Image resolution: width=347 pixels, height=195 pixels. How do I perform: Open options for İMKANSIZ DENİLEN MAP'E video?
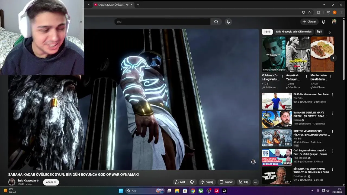[x=333, y=113]
